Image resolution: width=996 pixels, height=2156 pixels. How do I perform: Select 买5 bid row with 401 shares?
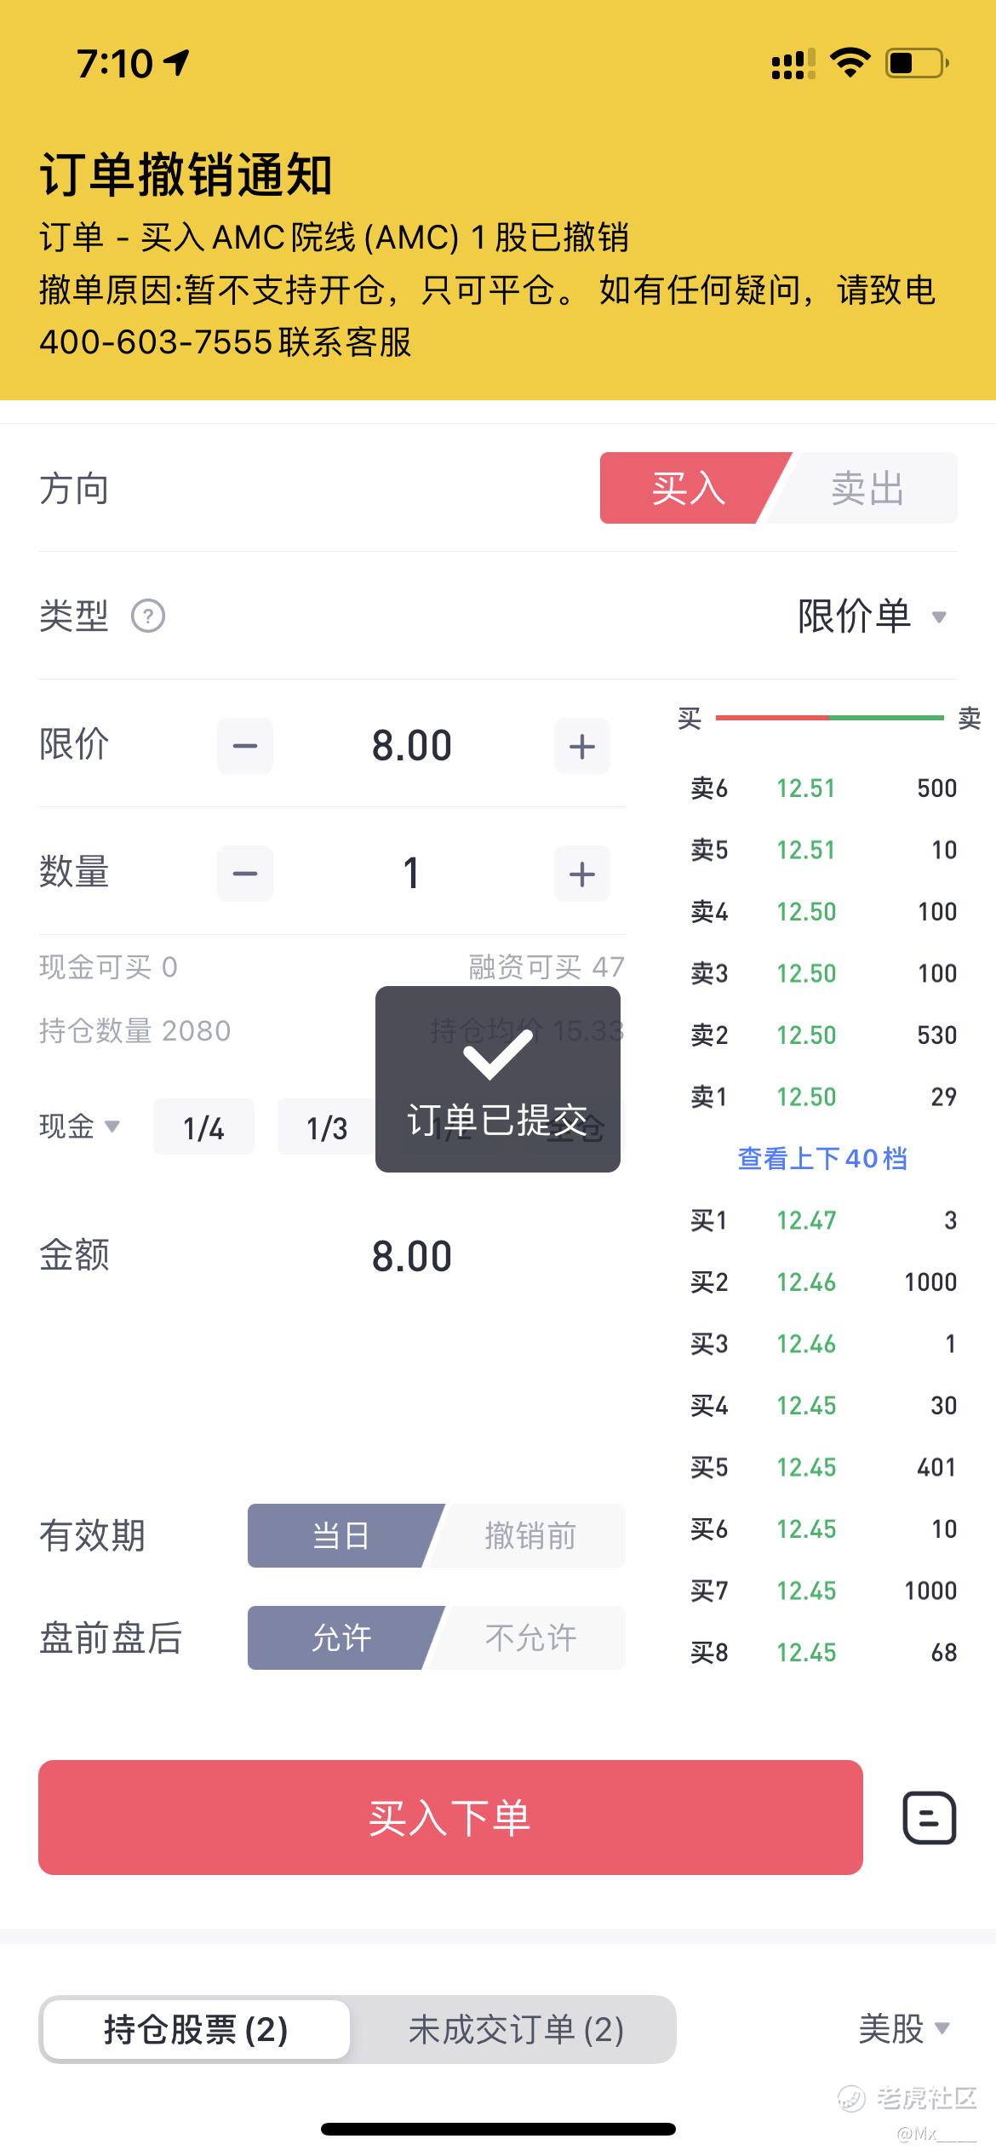823,1467
